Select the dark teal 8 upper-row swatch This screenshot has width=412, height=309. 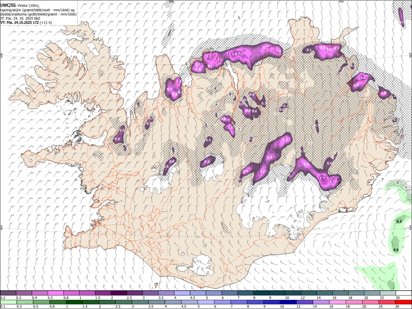[x=261, y=293]
